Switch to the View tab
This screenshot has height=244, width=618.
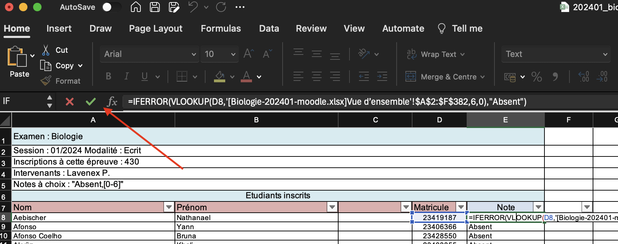point(354,28)
